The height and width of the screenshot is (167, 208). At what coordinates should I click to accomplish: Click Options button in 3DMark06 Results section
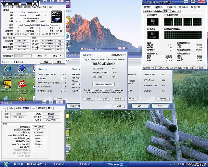[163, 99]
